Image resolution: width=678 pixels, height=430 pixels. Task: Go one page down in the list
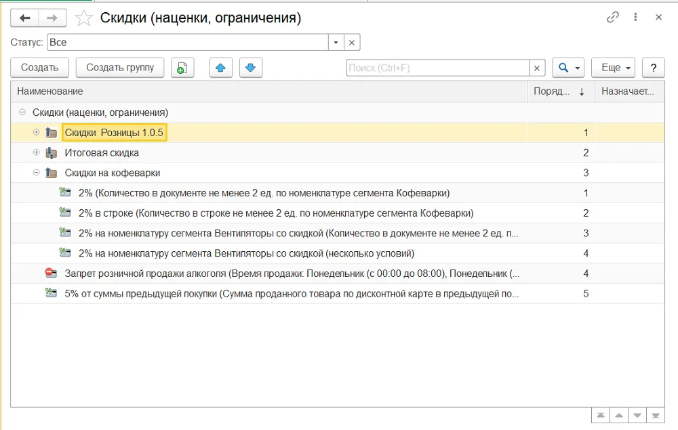coord(637,415)
